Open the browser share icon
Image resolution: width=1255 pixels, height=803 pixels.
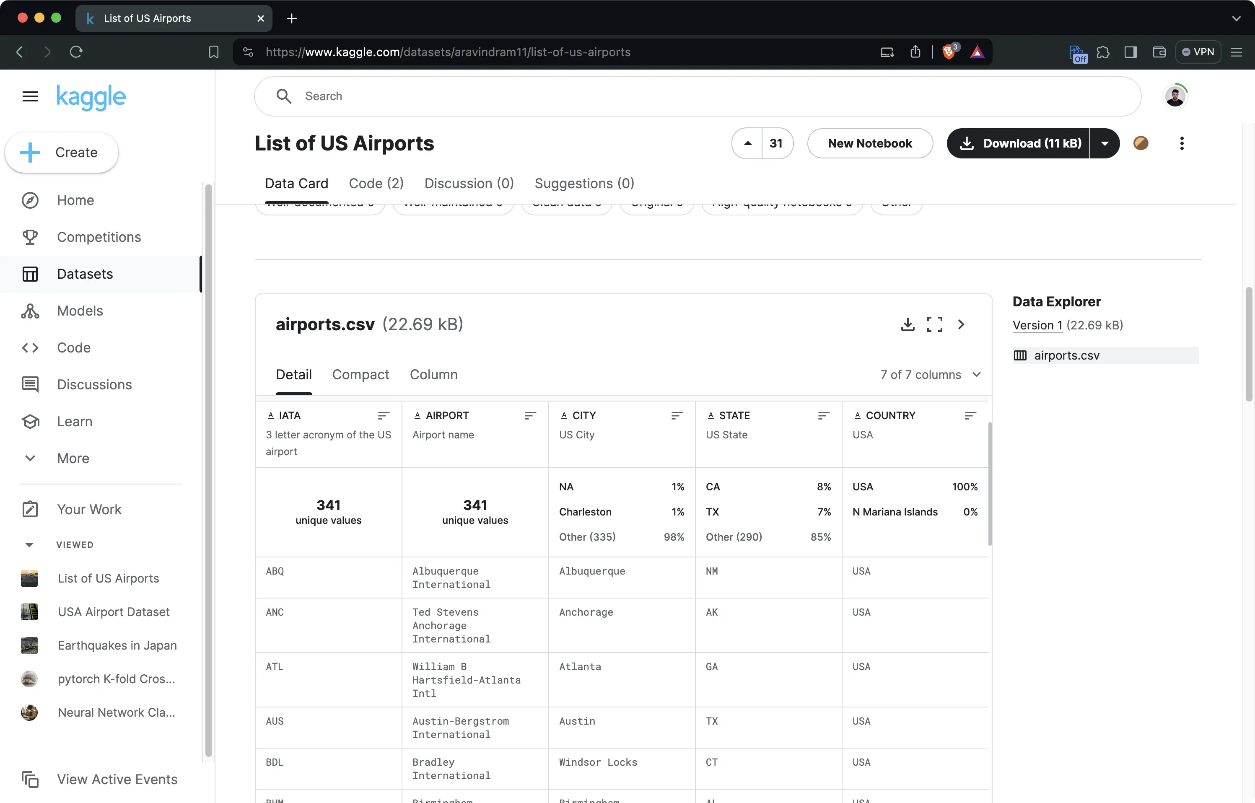[x=915, y=52]
